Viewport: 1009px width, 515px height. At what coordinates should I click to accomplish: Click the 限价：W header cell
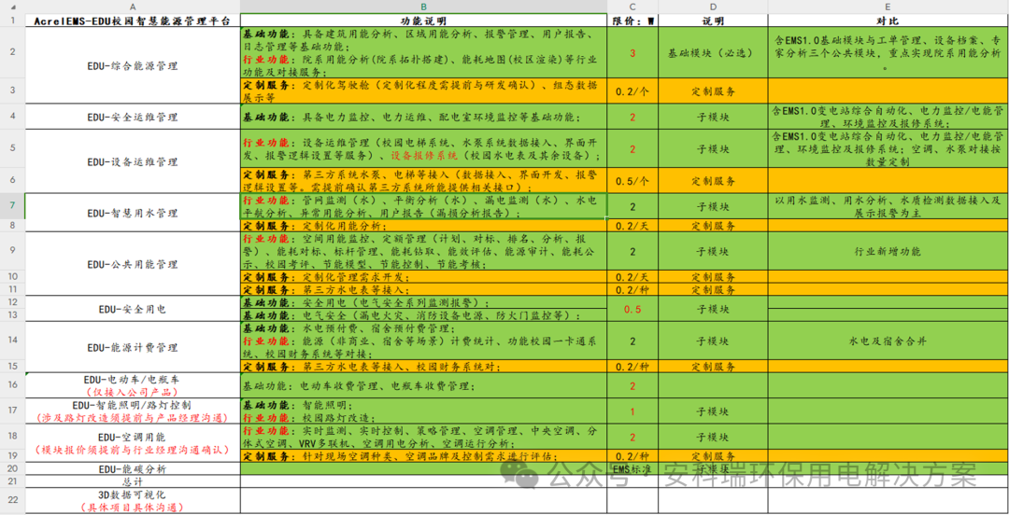pyautogui.click(x=632, y=21)
